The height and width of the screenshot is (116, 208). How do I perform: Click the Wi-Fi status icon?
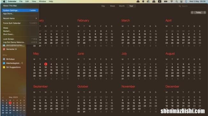pos(172,1)
